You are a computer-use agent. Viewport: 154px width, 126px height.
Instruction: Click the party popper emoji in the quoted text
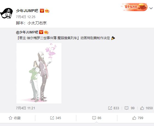click(113, 38)
